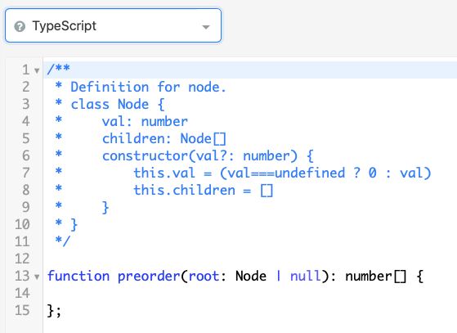Click the 'class Node {' comment text
457x333 pixels.
tap(118, 105)
